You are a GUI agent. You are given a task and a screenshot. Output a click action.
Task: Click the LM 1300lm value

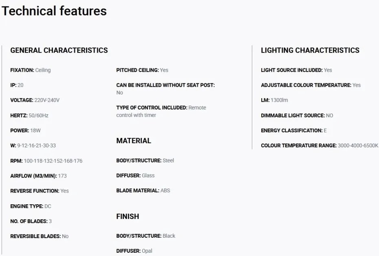(279, 100)
